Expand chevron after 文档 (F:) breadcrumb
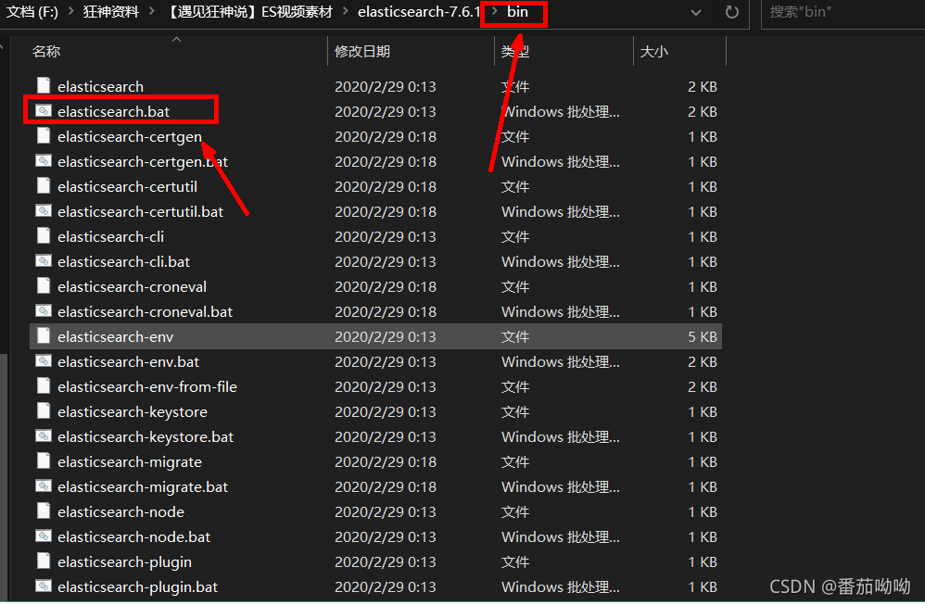This screenshot has height=605, width=925. click(x=70, y=12)
